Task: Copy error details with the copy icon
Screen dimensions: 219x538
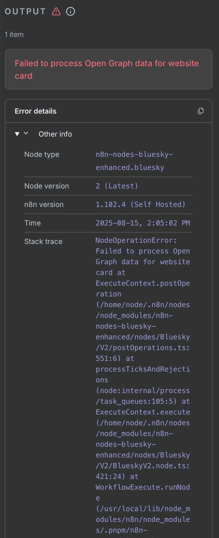Action: [x=201, y=111]
